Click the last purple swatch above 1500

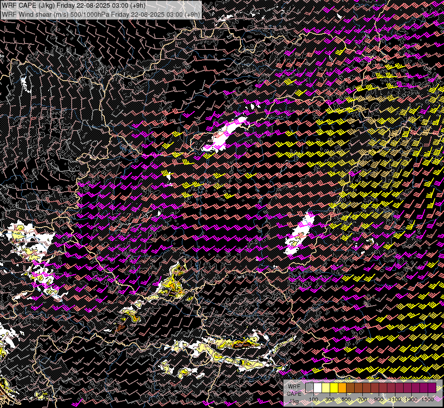[x=432, y=388]
